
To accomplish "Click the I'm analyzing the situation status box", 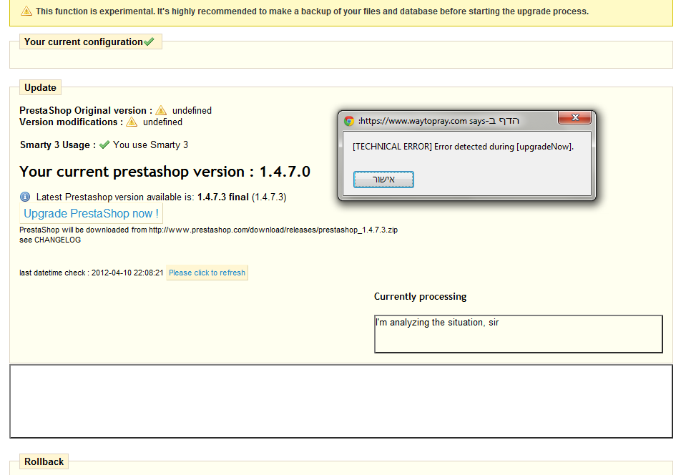I will 519,334.
